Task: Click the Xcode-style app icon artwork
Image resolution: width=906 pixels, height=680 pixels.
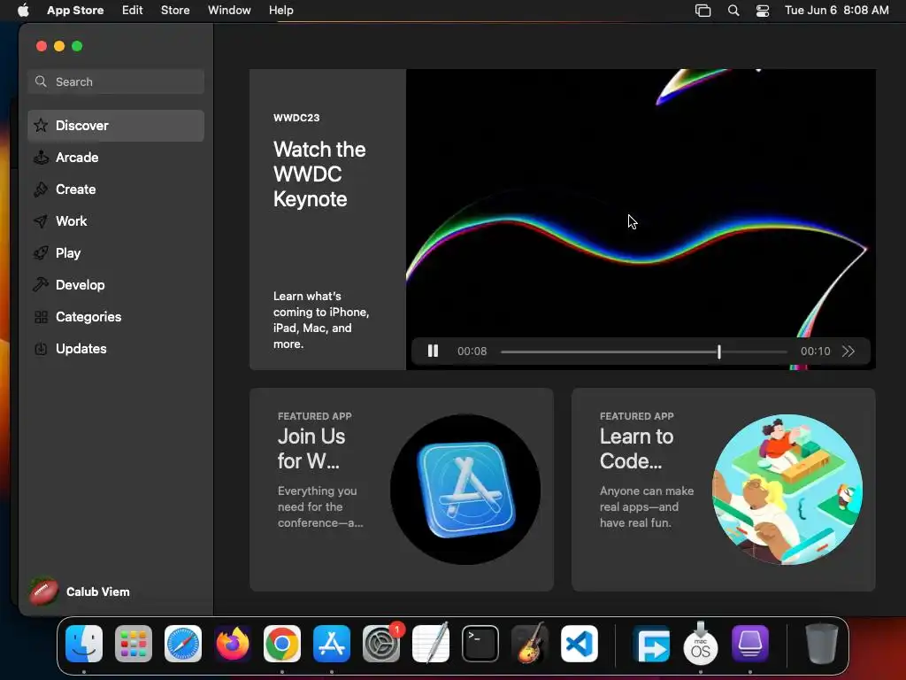Action: point(465,489)
